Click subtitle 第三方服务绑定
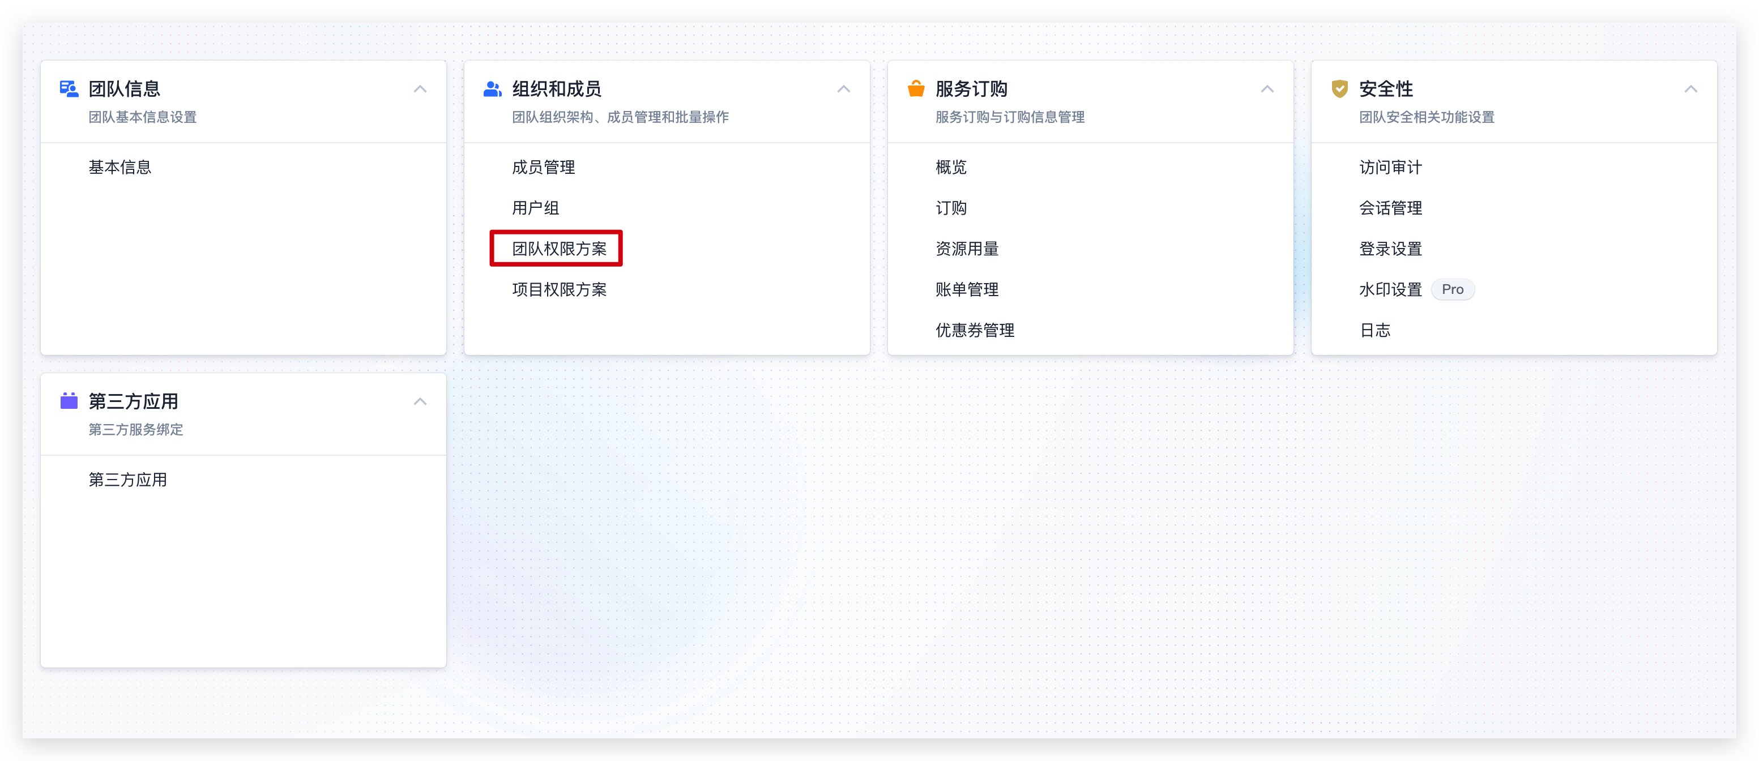This screenshot has height=761, width=1759. pos(135,430)
